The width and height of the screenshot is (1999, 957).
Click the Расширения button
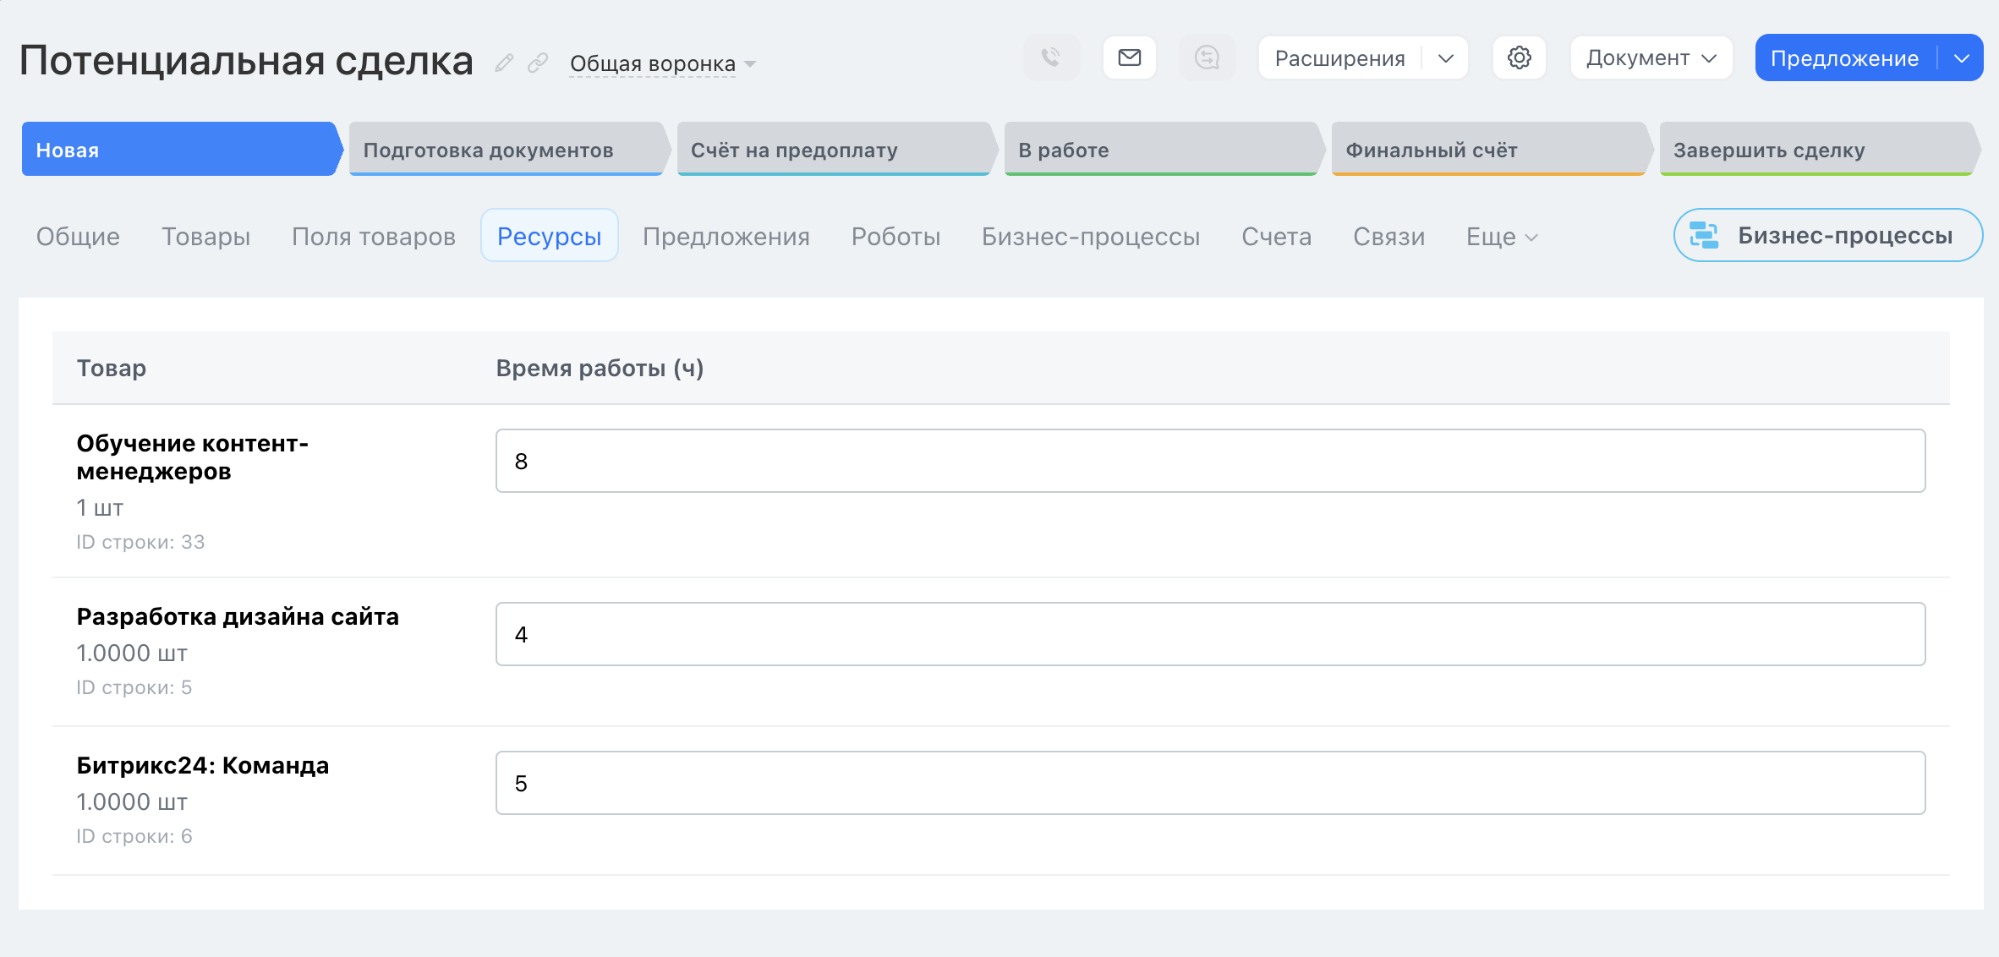[1339, 58]
